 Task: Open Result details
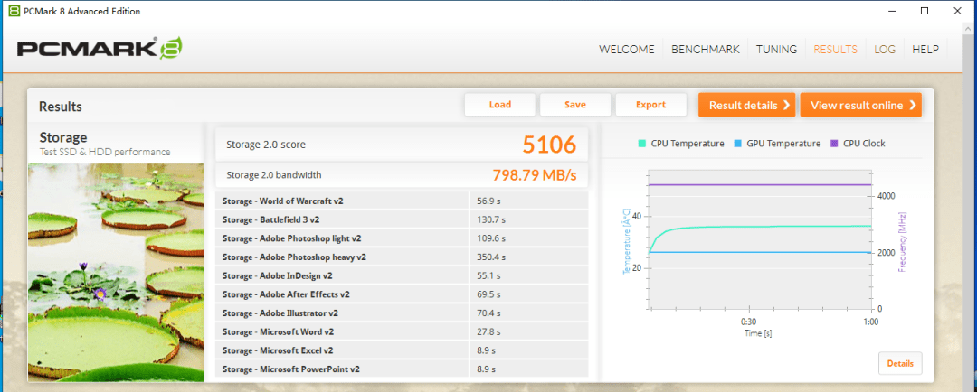[x=747, y=105]
